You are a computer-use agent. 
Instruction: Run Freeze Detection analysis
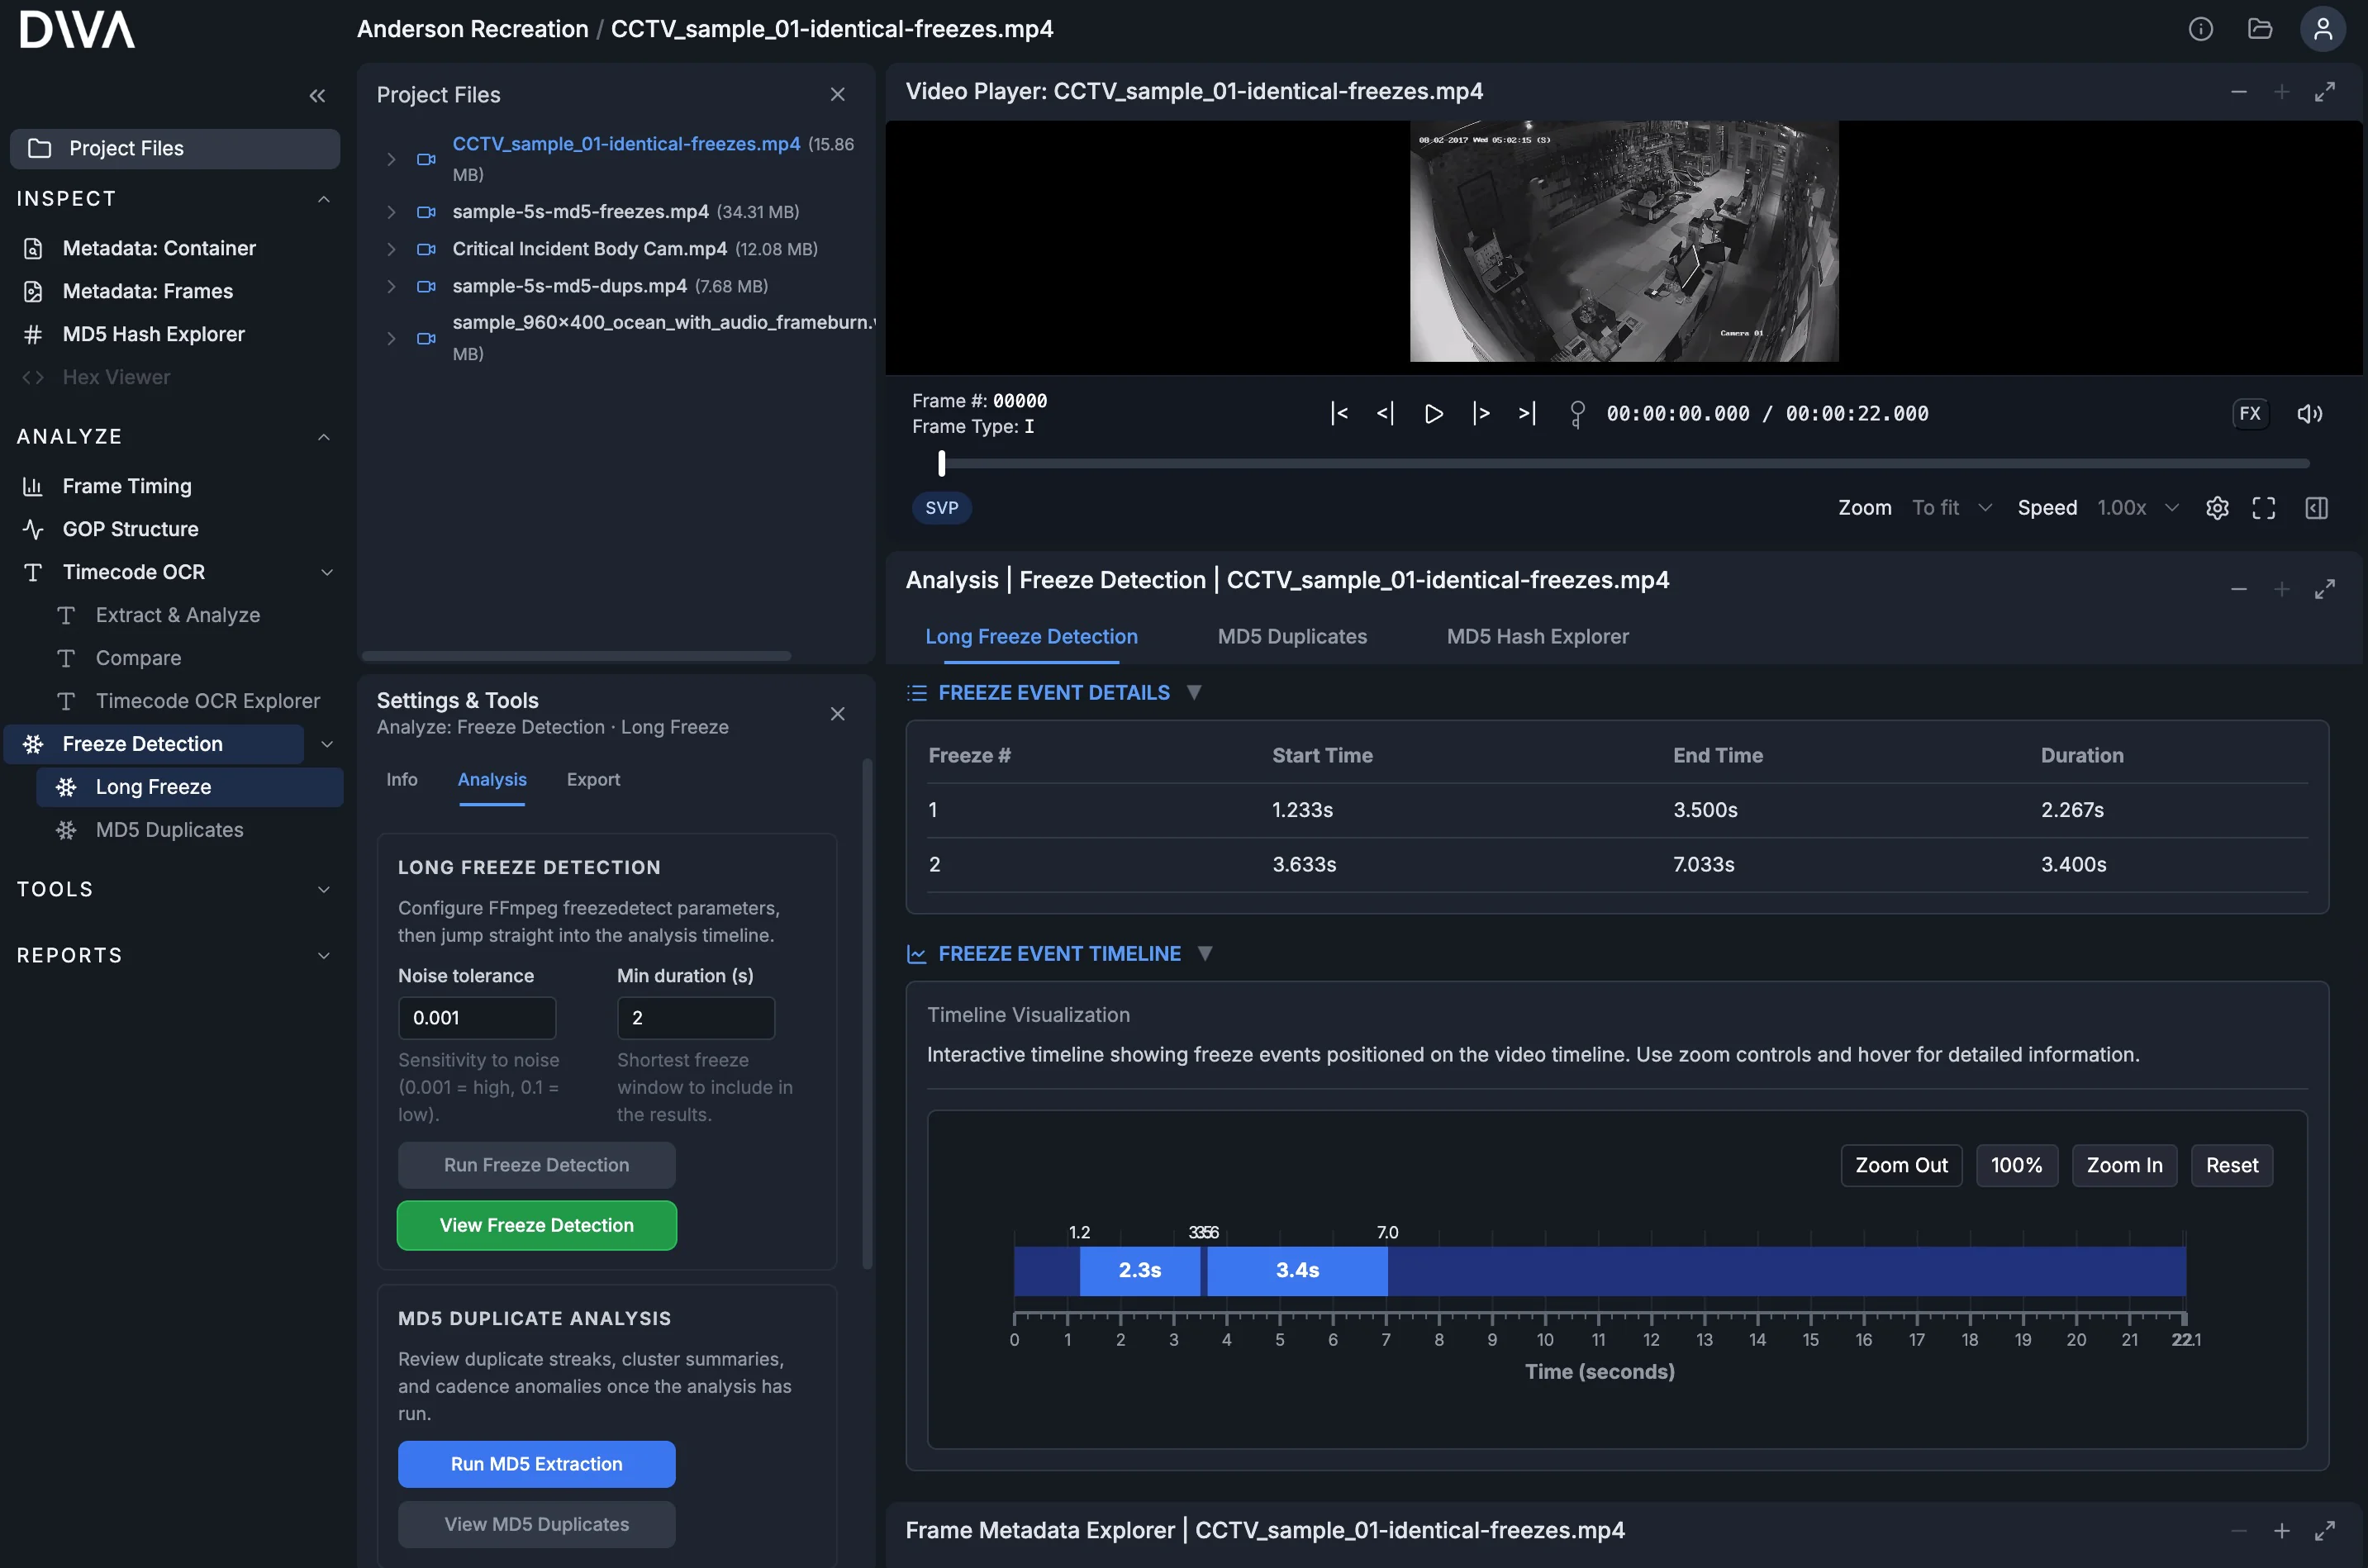536,1164
